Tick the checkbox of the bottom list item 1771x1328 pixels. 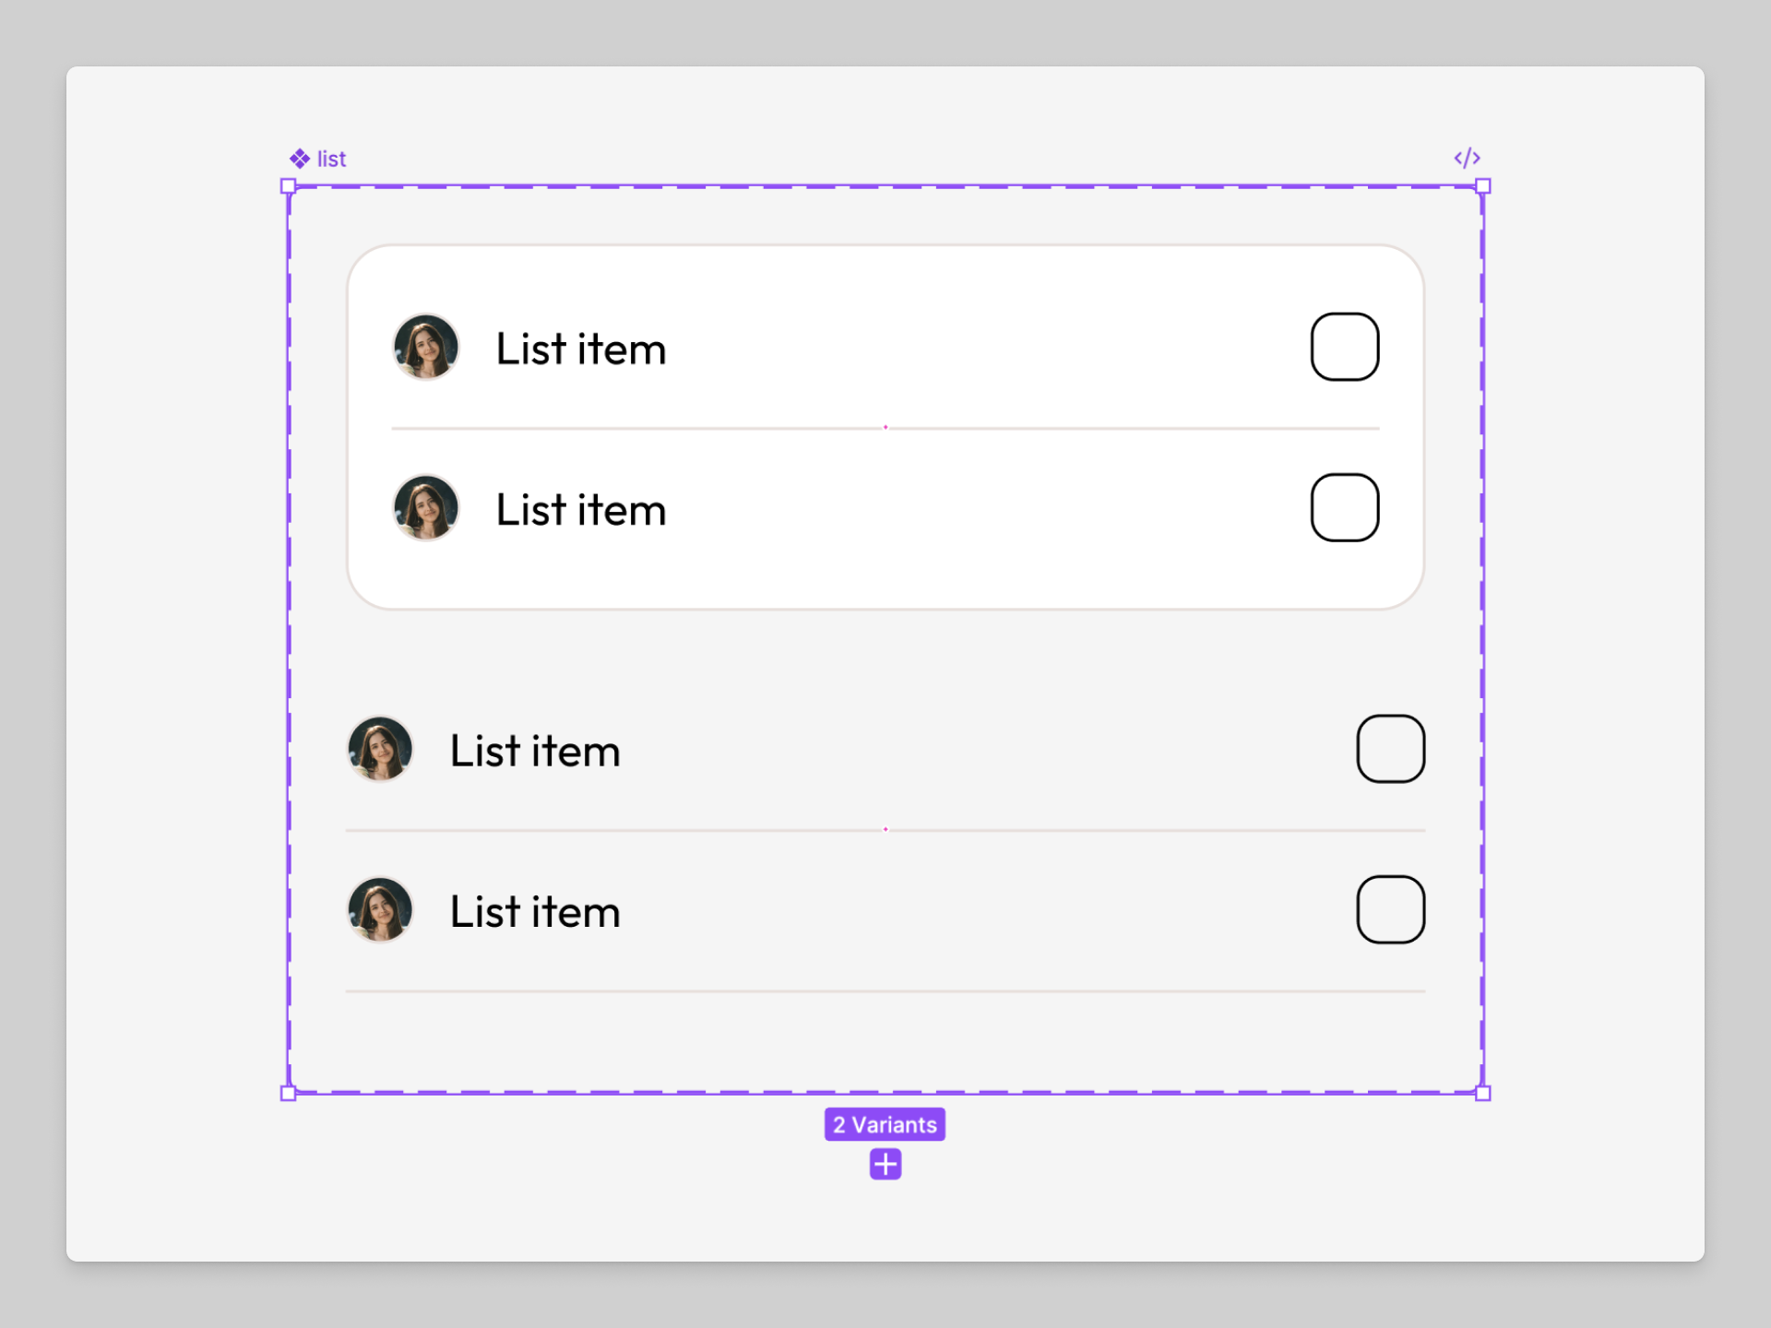coord(1390,909)
